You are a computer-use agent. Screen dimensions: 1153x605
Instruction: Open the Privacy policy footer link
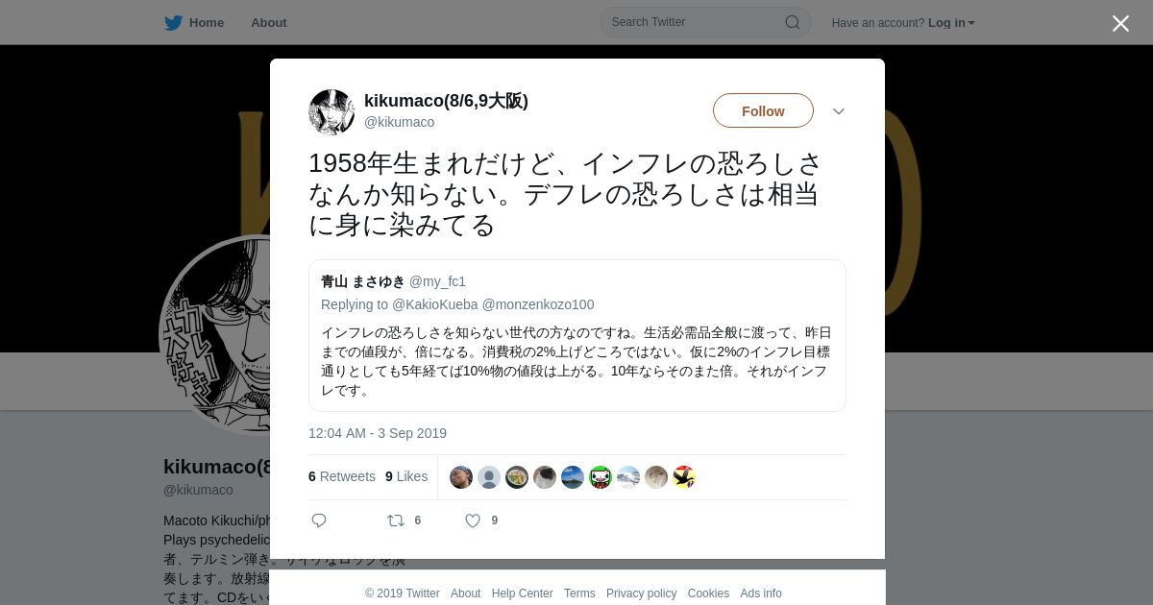[641, 593]
